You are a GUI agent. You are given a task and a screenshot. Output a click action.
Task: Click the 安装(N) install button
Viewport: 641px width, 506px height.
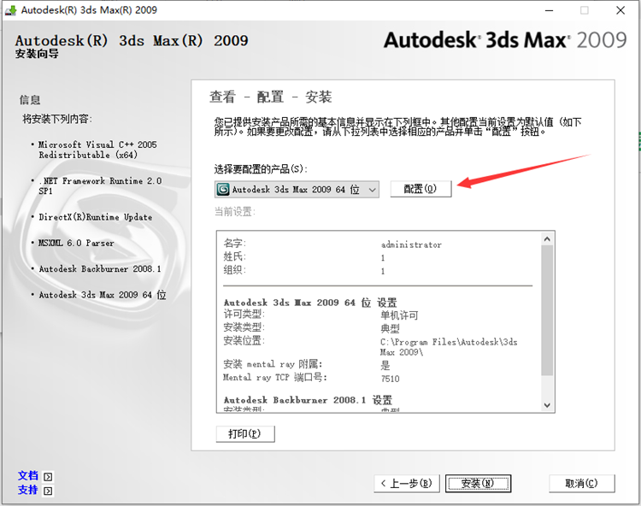(x=478, y=484)
